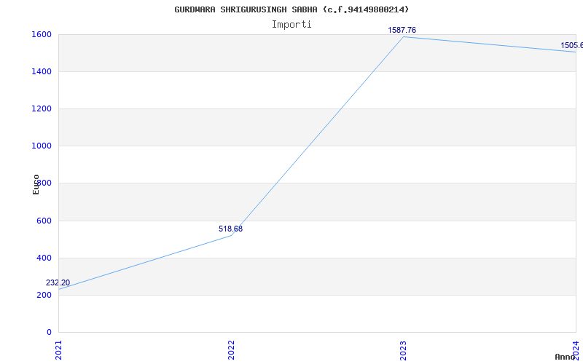Screen dimensions: 583x364
Task: Click the 1200 y-axis tick label
Action: pos(42,108)
